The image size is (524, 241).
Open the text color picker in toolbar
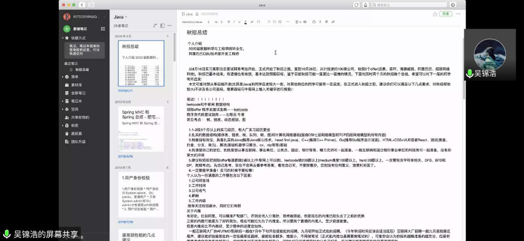pyautogui.click(x=246, y=22)
